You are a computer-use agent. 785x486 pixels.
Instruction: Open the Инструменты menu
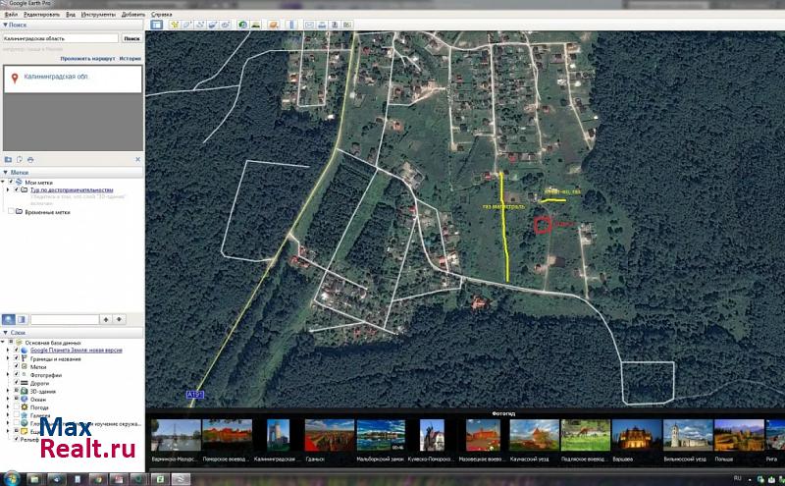coord(98,15)
